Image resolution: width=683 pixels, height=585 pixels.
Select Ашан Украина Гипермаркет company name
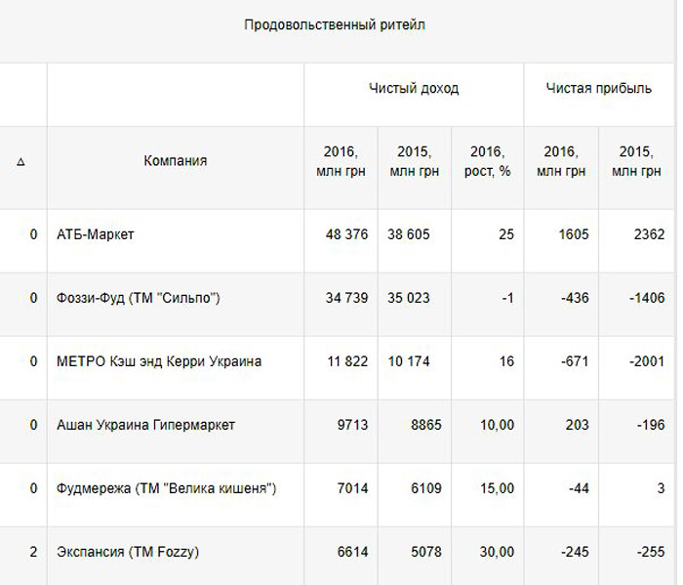(145, 425)
